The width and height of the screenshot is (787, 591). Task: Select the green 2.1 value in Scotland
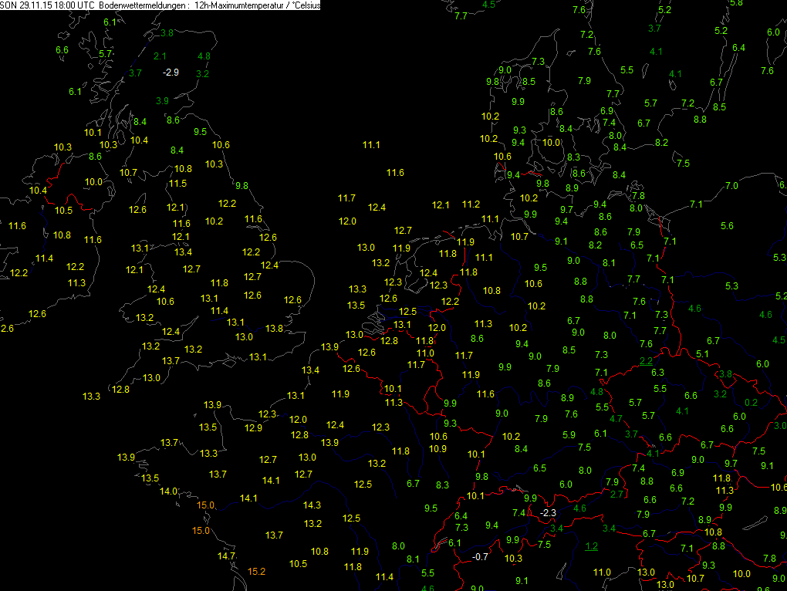click(160, 56)
